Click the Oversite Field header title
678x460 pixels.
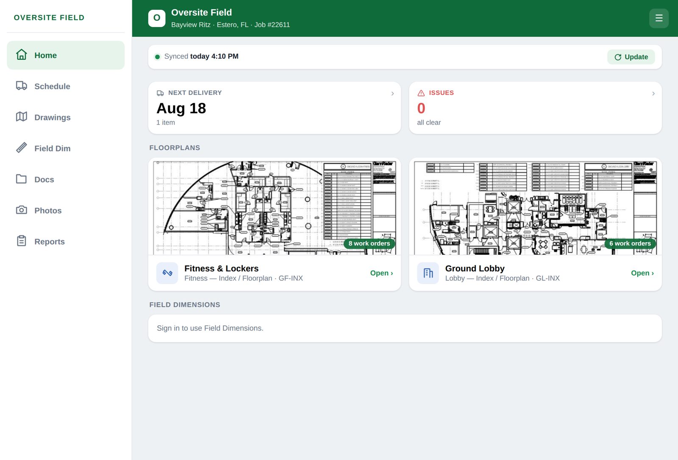(x=201, y=12)
